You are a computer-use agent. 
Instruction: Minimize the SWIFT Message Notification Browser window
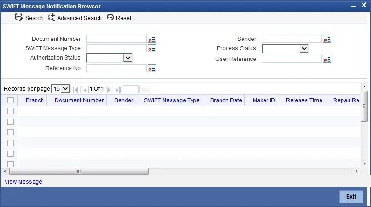(x=354, y=7)
